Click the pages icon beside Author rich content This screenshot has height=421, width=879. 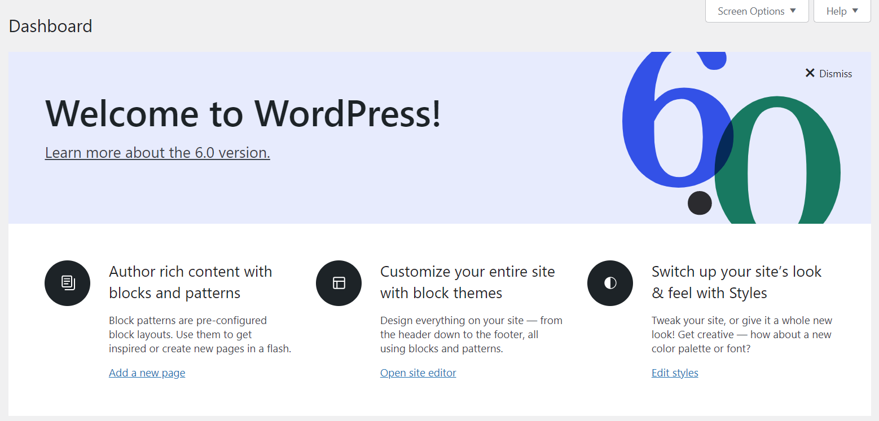(x=68, y=283)
